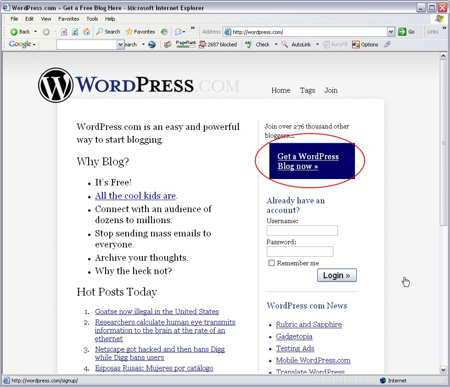
Task: Open Researchers calculate human eye transmits post
Action: tap(165, 330)
